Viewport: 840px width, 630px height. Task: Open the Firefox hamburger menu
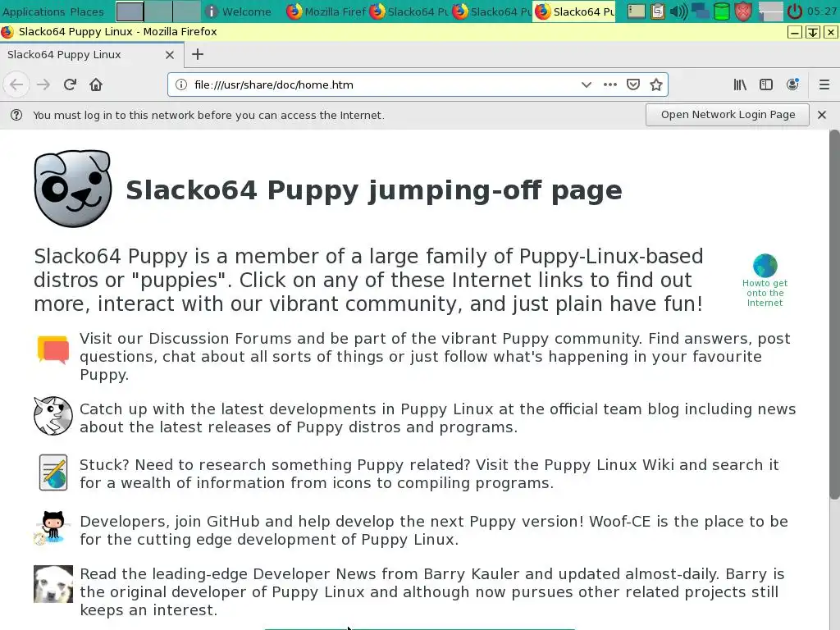[x=824, y=84]
